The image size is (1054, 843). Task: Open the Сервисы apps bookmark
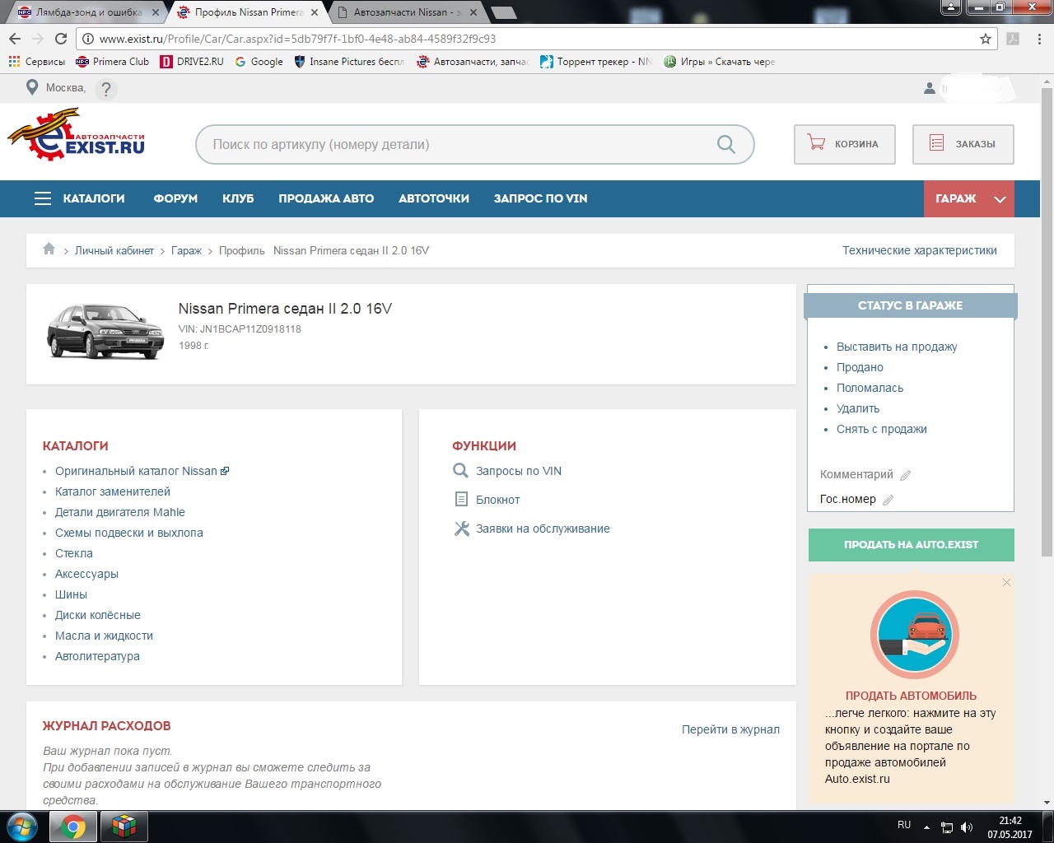pos(36,62)
